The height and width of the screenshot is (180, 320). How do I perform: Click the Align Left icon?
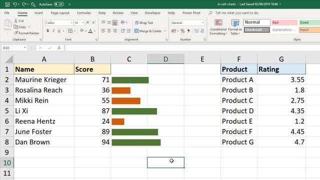point(103,31)
